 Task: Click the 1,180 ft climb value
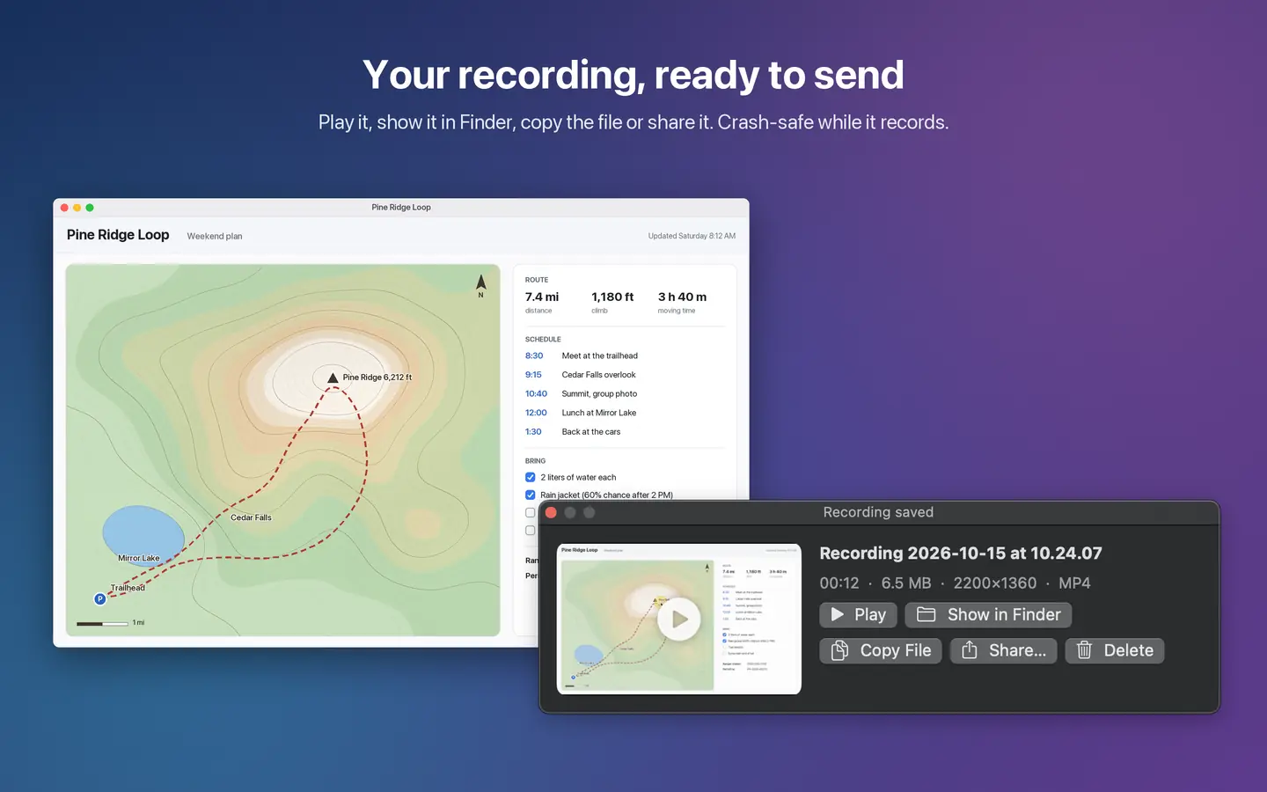coord(612,297)
